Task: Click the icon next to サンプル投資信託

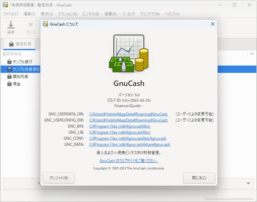Action: point(9,69)
